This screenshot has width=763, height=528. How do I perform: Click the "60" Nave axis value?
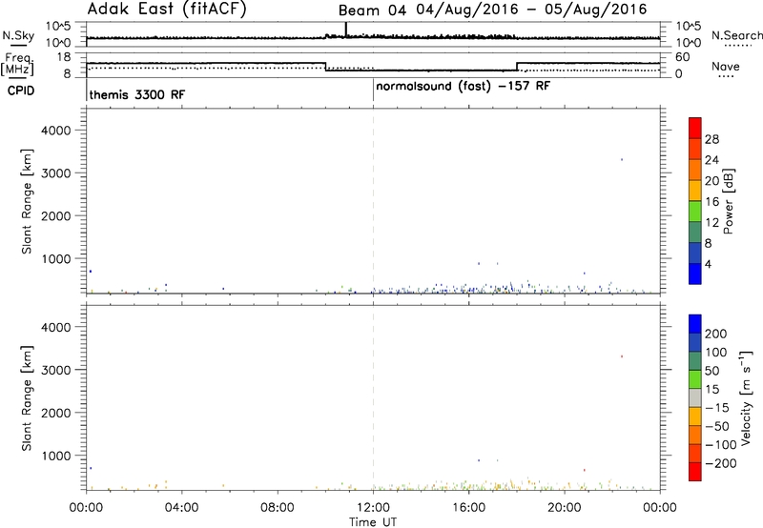click(x=682, y=57)
